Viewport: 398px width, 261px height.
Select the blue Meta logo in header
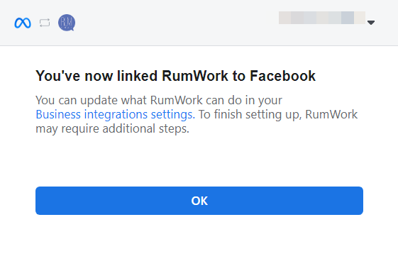[23, 23]
